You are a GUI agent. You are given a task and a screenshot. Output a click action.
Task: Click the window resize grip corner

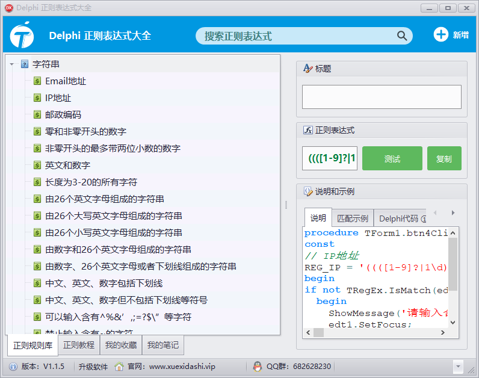click(x=472, y=370)
